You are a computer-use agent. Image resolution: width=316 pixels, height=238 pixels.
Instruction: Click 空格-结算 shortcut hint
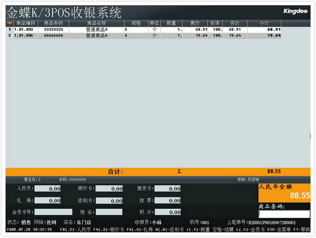coord(223,229)
